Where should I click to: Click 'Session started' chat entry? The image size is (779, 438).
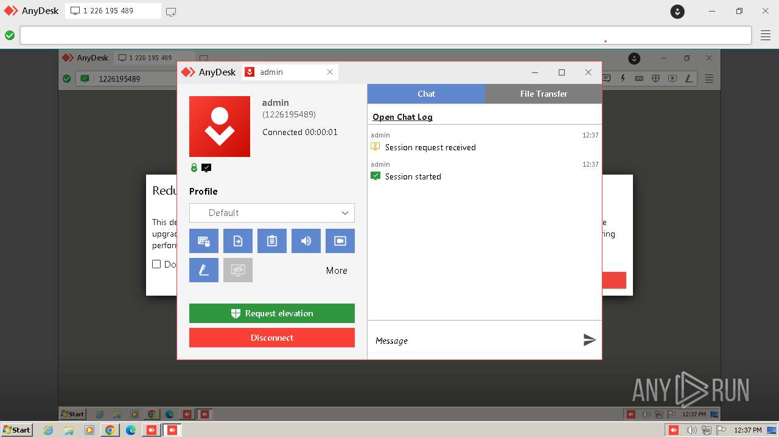pyautogui.click(x=413, y=176)
